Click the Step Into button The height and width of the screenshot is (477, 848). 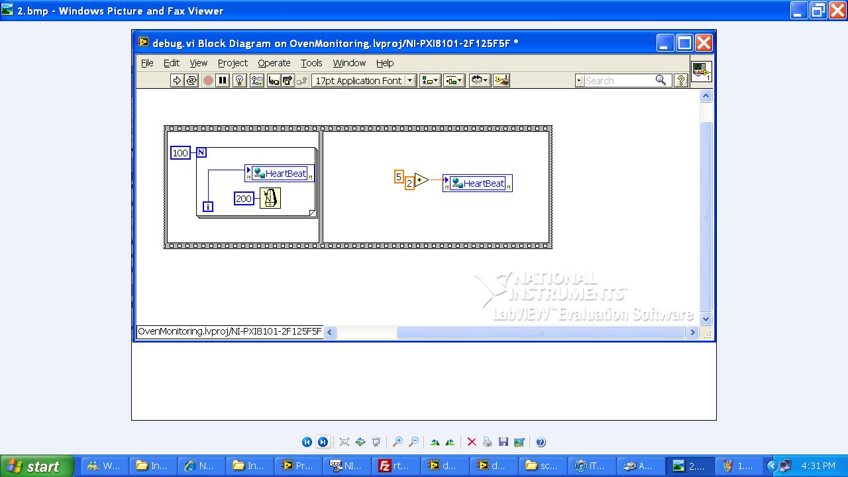pos(273,80)
